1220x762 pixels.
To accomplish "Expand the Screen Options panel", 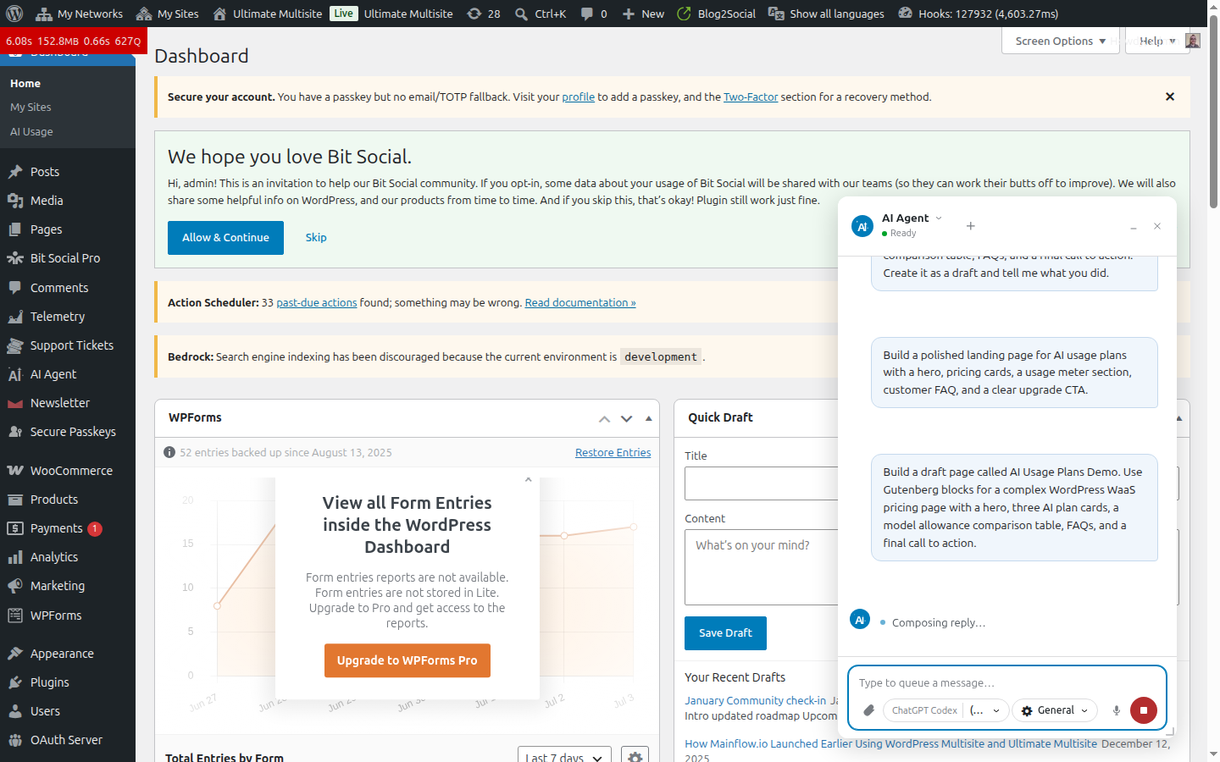I will tap(1061, 41).
